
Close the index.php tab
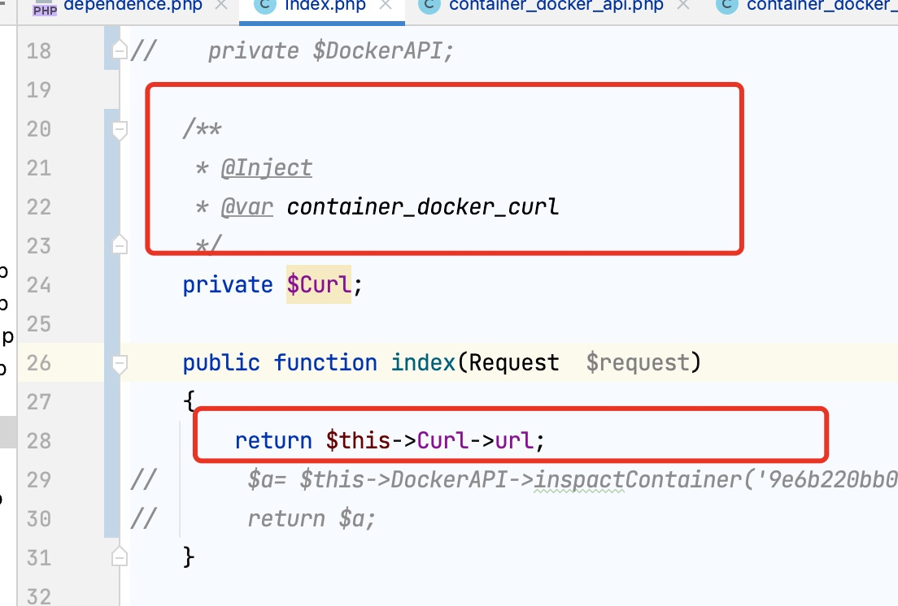[386, 5]
